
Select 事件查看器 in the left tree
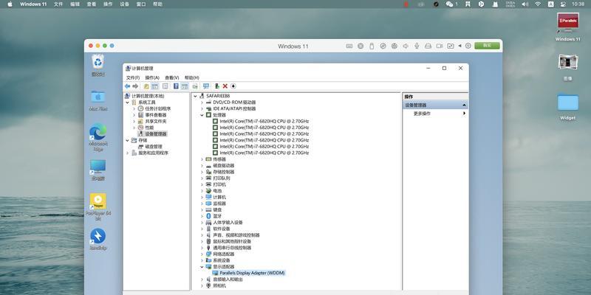156,115
